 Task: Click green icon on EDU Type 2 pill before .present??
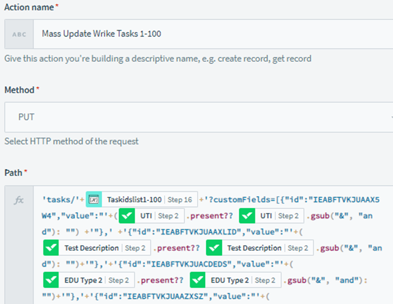click(x=51, y=280)
